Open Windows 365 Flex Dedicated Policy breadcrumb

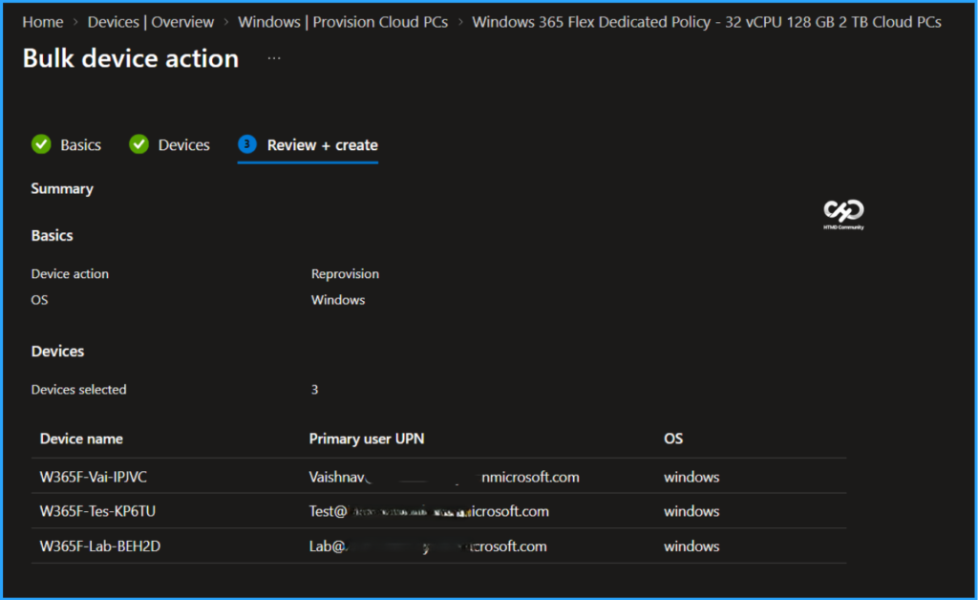point(706,22)
